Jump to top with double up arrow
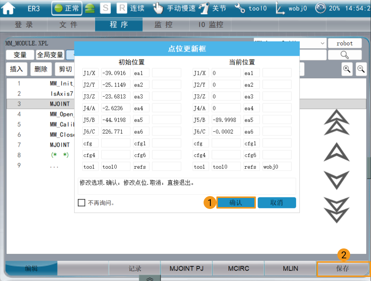Viewport: 371px width, 281px height. pos(336,123)
